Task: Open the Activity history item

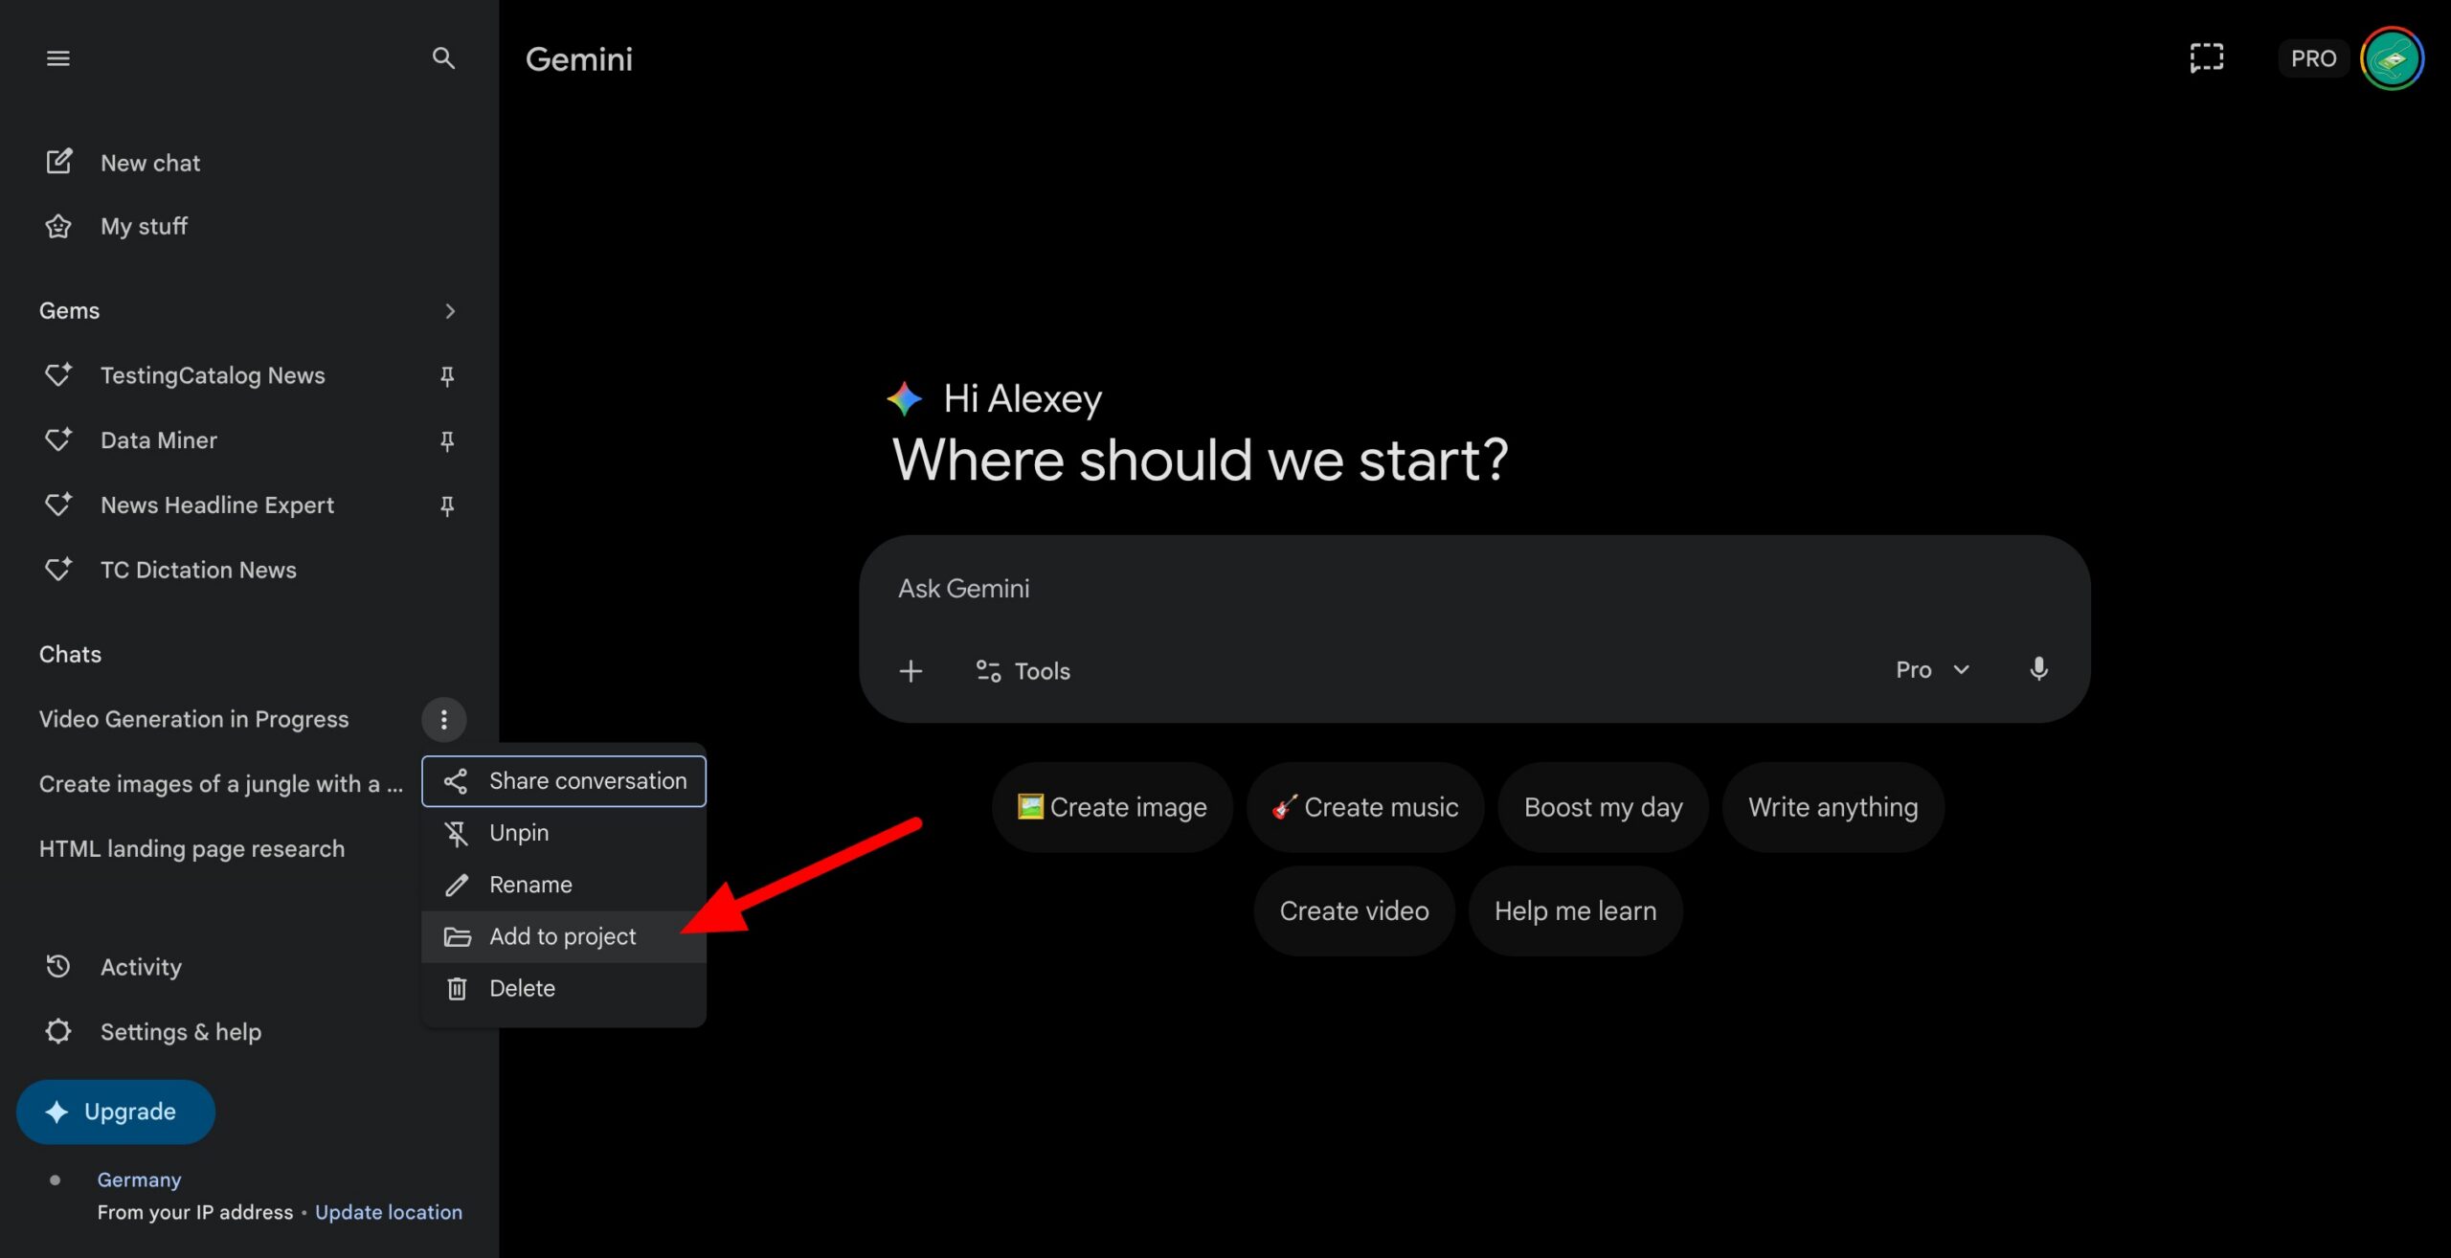Action: 141,967
